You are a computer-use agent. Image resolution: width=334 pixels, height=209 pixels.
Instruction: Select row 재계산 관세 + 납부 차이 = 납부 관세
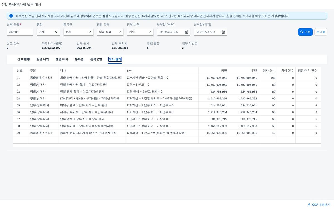(167, 105)
